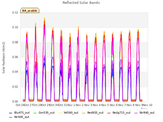Click the BA_arable annotation label

point(30,10)
